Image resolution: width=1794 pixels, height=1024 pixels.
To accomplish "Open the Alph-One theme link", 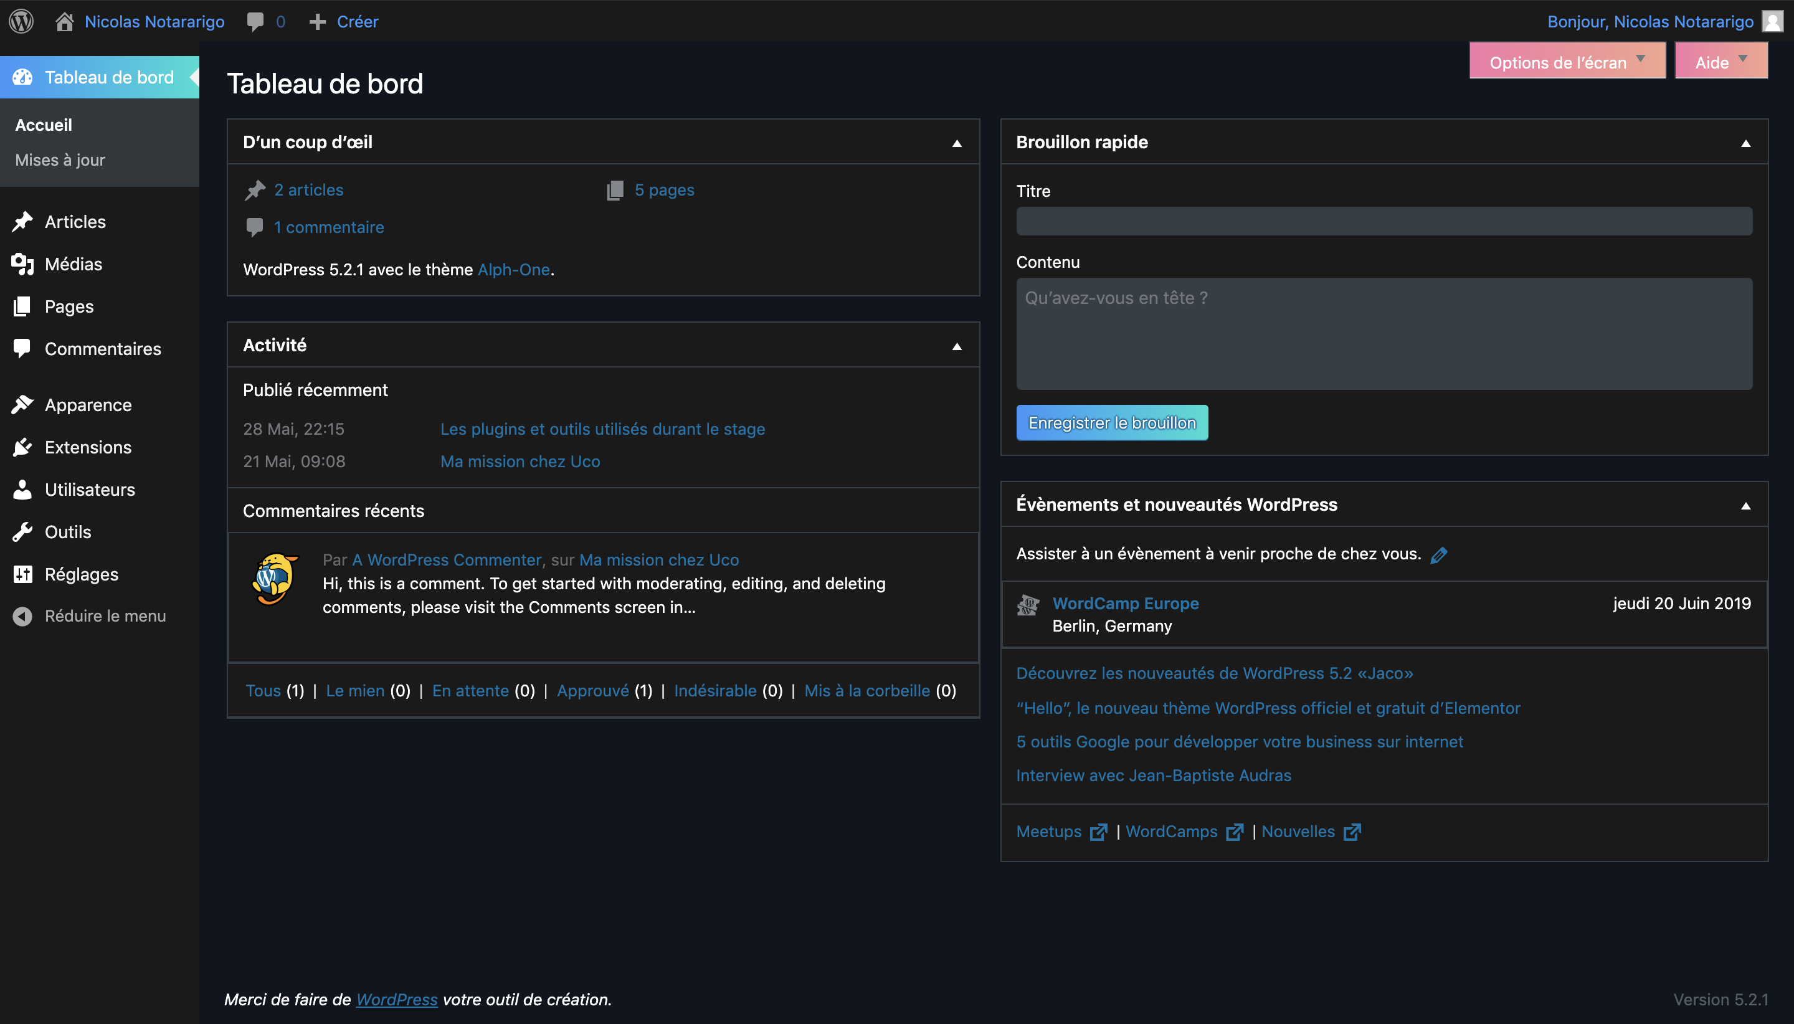I will [x=513, y=269].
